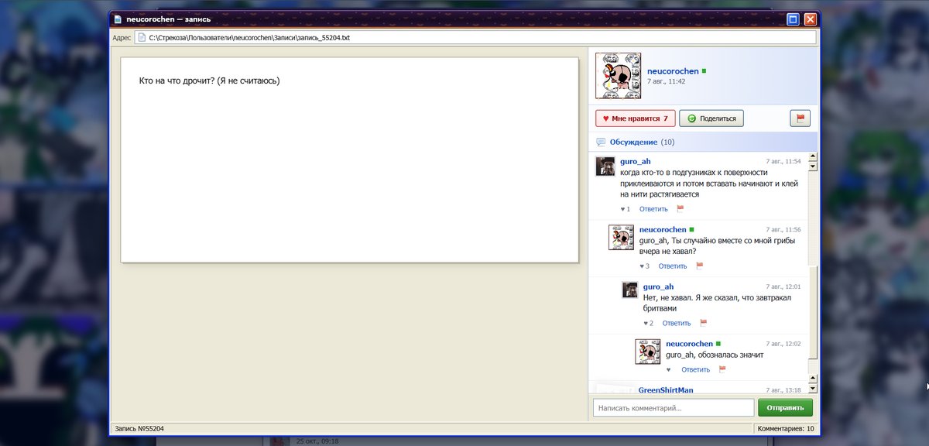Click the 'Комментариев: 10' status bar entry
This screenshot has width=929, height=446.
coord(786,428)
